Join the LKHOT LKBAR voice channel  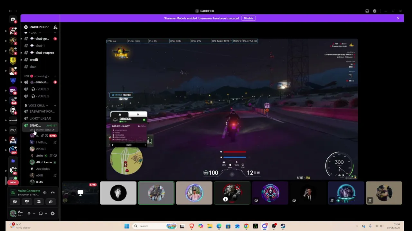click(40, 118)
